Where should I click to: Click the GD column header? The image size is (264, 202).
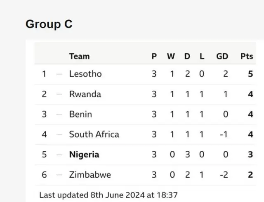(x=222, y=56)
